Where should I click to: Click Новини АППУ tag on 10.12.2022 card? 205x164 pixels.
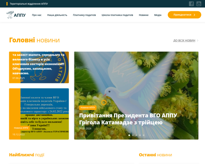[x=21, y=128]
